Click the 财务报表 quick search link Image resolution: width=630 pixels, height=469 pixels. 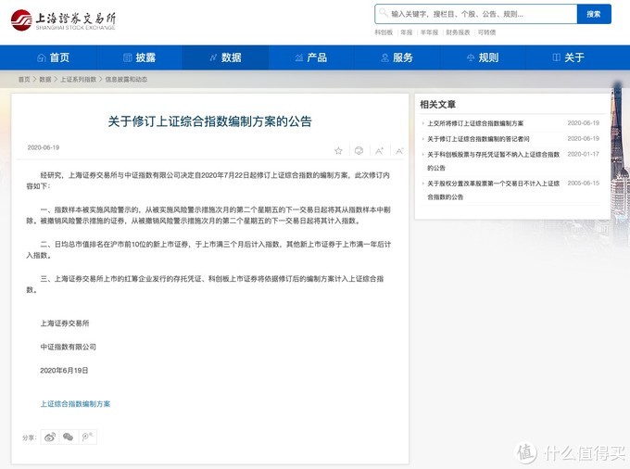pos(458,32)
